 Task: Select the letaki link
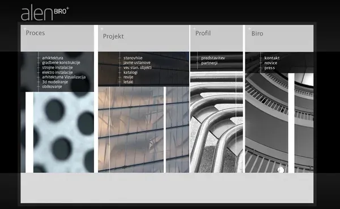pyautogui.click(x=129, y=82)
